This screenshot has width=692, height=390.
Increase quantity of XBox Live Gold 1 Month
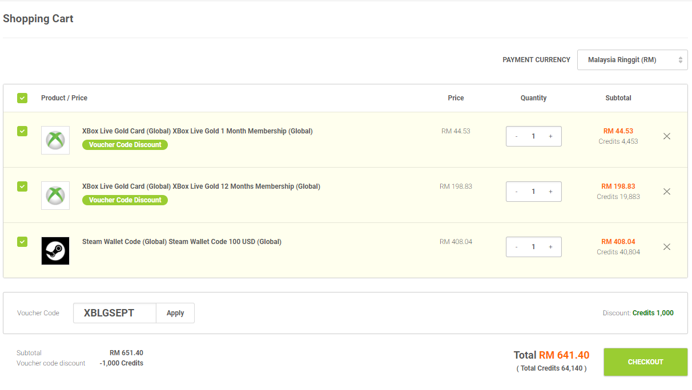click(550, 136)
